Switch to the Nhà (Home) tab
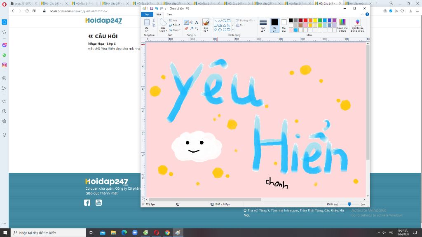 pyautogui.click(x=159, y=14)
